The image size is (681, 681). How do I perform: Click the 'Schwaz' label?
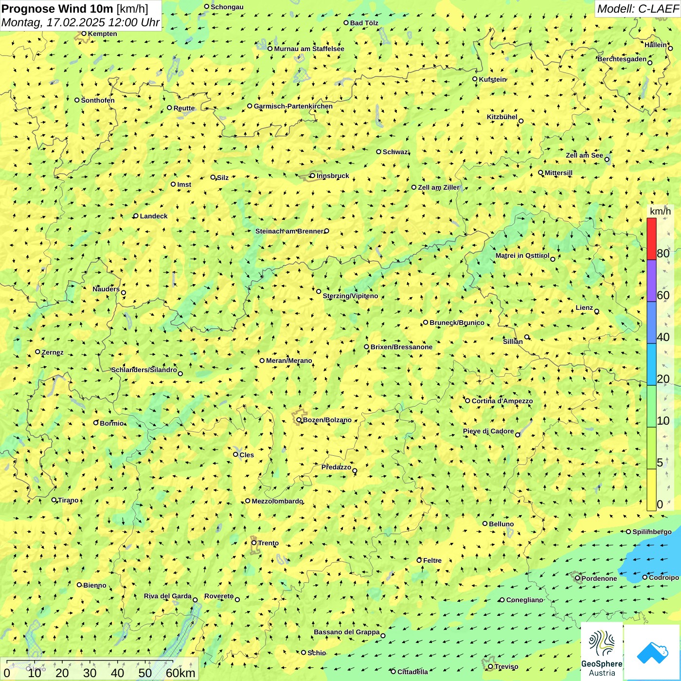pyautogui.click(x=395, y=152)
